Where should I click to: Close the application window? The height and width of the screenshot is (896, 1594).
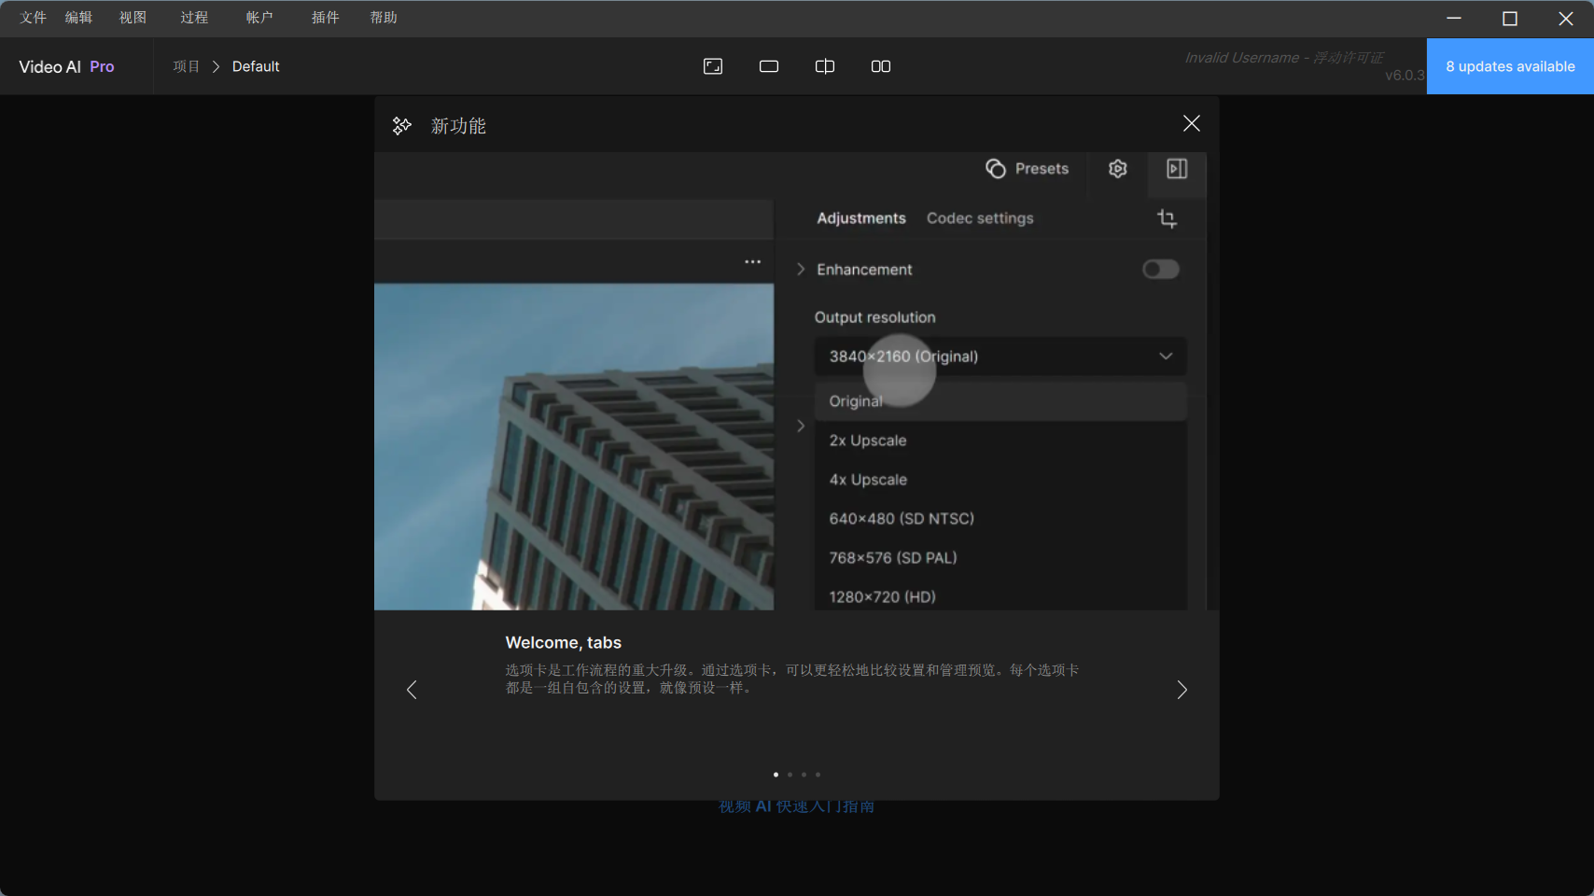pos(1566,19)
